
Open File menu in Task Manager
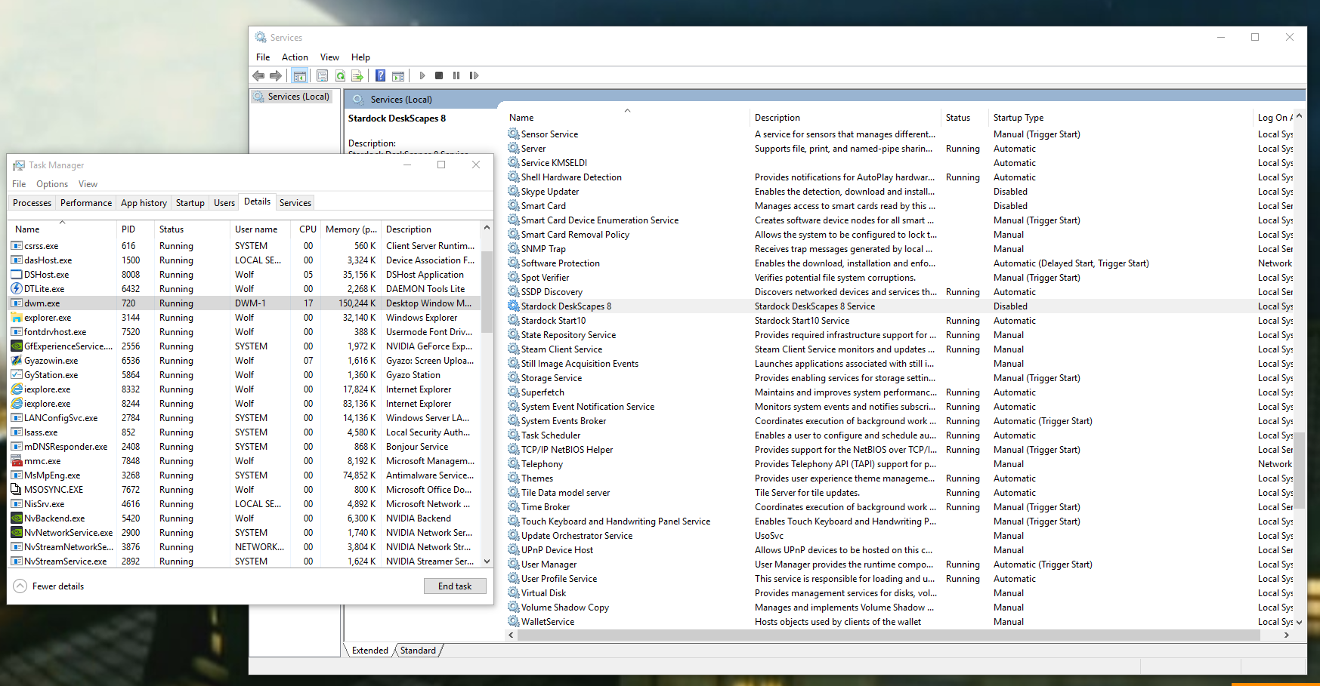point(19,184)
